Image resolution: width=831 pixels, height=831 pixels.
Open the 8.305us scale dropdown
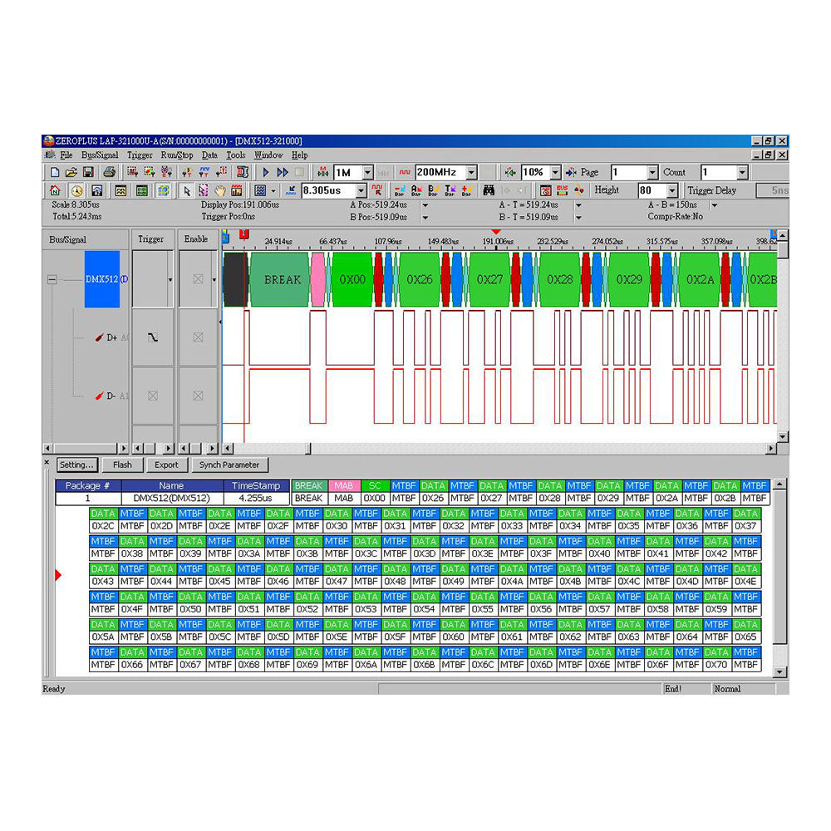pyautogui.click(x=361, y=190)
